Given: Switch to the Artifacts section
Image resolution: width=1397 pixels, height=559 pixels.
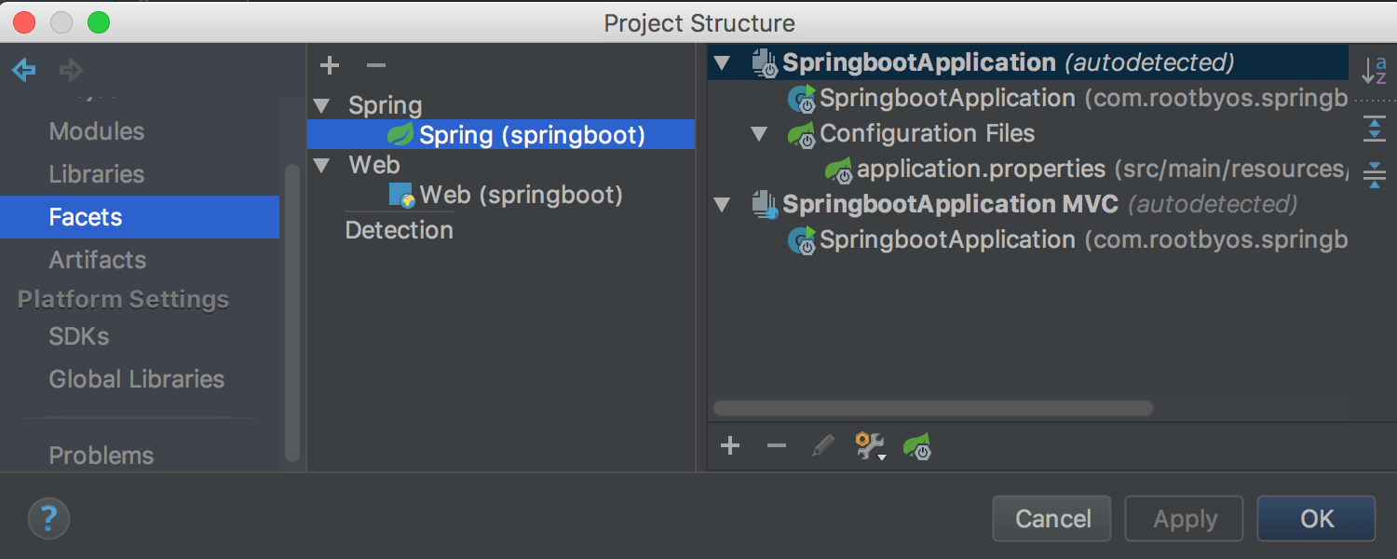Looking at the screenshot, I should [x=97, y=260].
